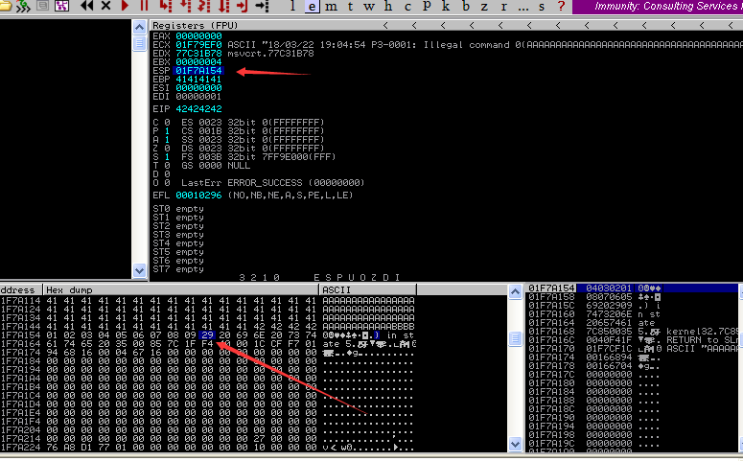Select highlighted byte 29 in hex dump
The width and height of the screenshot is (743, 461).
pos(207,335)
